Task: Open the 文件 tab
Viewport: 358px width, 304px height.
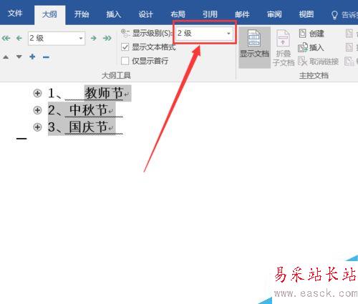Action: (15, 14)
